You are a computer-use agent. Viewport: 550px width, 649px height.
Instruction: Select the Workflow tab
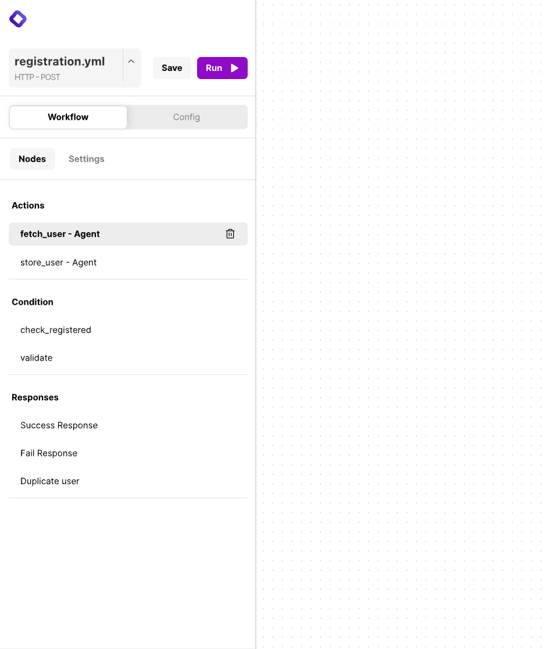point(67,117)
